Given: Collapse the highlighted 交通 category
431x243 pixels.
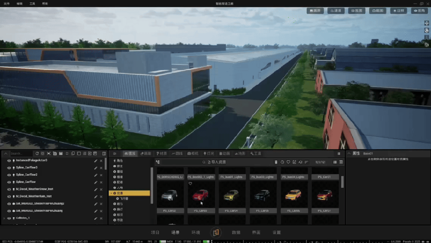Looking at the screenshot, I should point(111,193).
